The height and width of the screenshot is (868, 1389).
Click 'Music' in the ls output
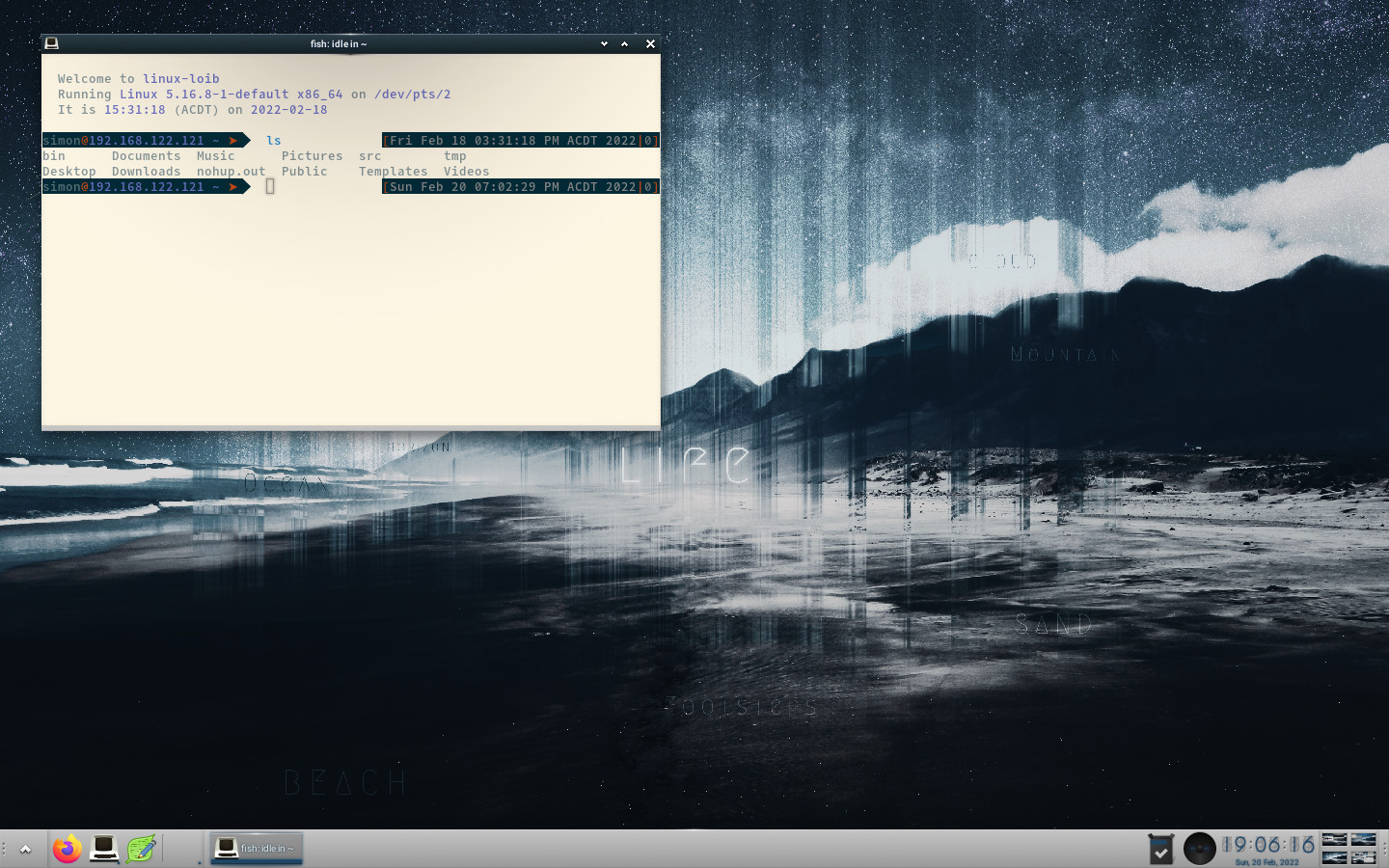(216, 155)
